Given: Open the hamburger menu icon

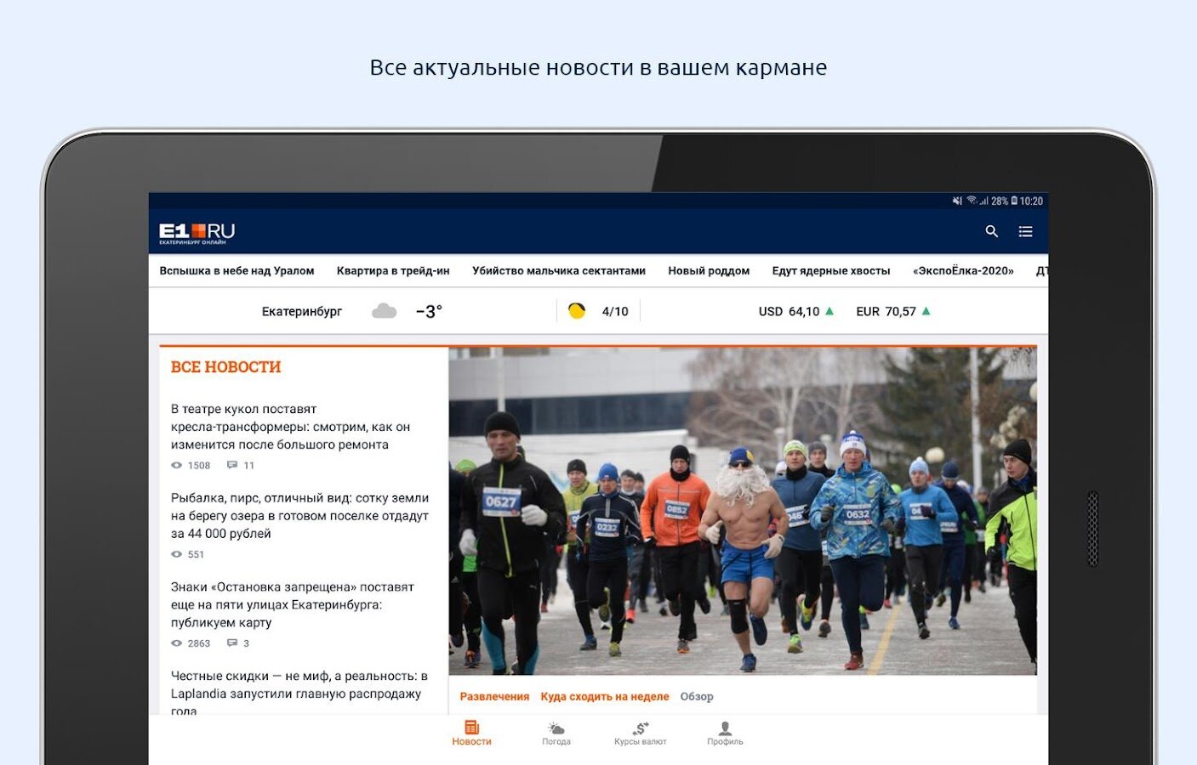Looking at the screenshot, I should tap(1025, 231).
